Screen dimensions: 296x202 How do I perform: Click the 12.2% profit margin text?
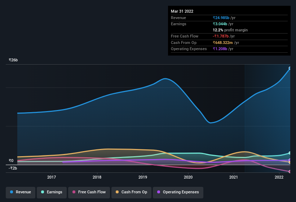pyautogui.click(x=230, y=30)
